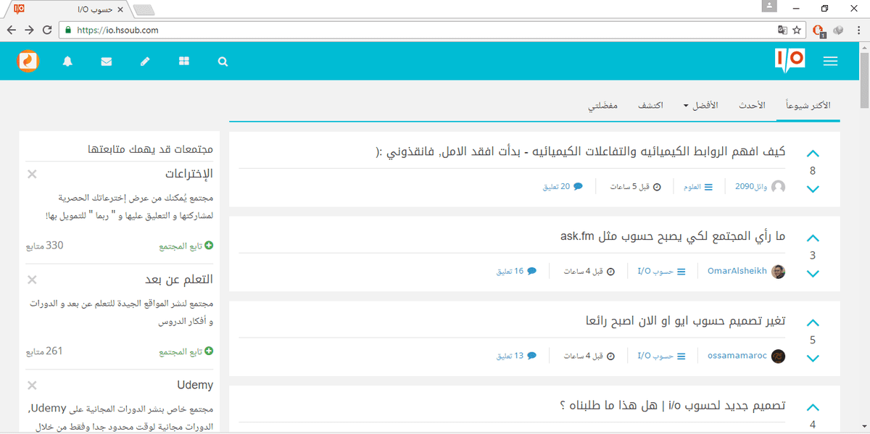Switch to the اكتشف tab
Viewport: 870px width, 434px height.
(x=650, y=106)
